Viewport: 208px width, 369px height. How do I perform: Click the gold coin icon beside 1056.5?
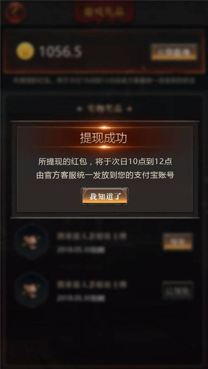[25, 51]
